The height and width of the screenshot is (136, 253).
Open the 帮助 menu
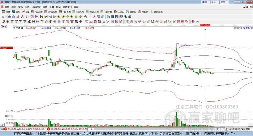(76, 7)
